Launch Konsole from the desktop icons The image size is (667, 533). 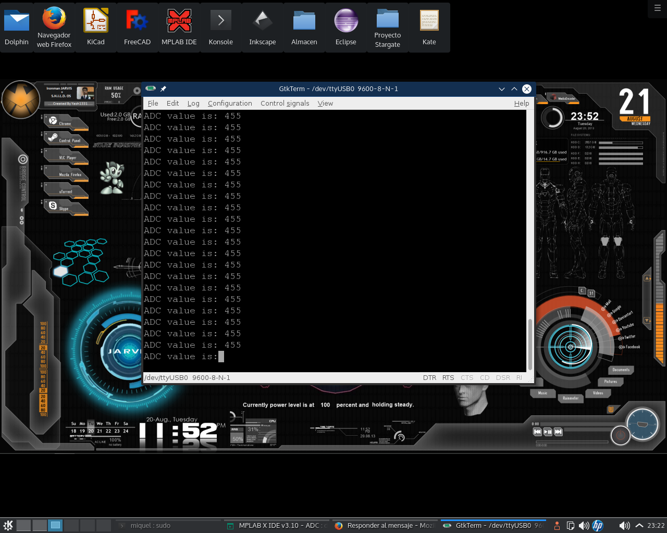click(x=221, y=27)
